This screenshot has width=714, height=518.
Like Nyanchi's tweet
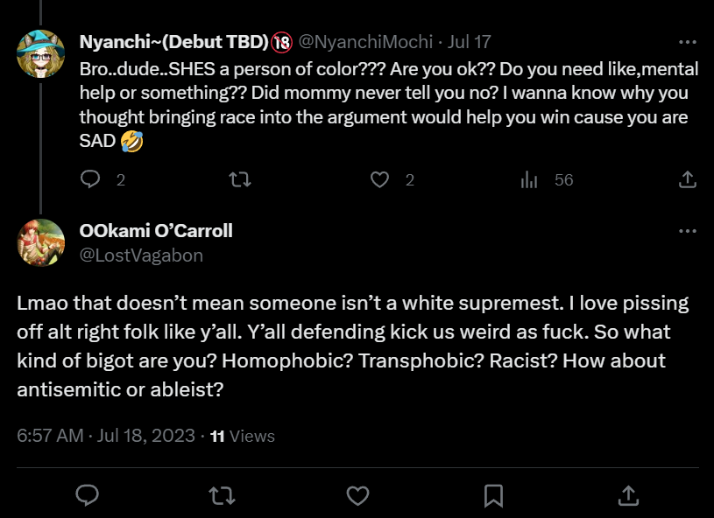pyautogui.click(x=379, y=179)
